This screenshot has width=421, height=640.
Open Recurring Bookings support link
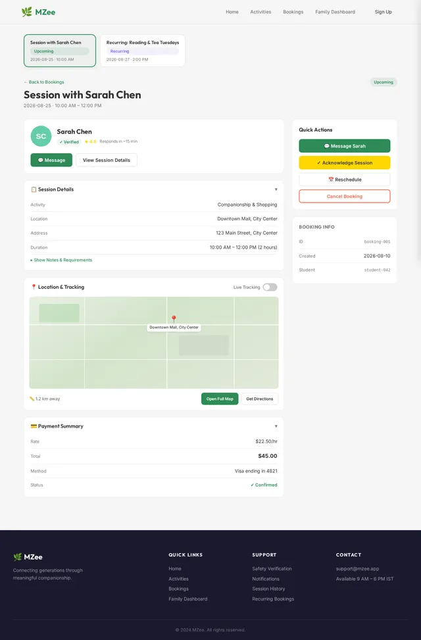(x=273, y=599)
